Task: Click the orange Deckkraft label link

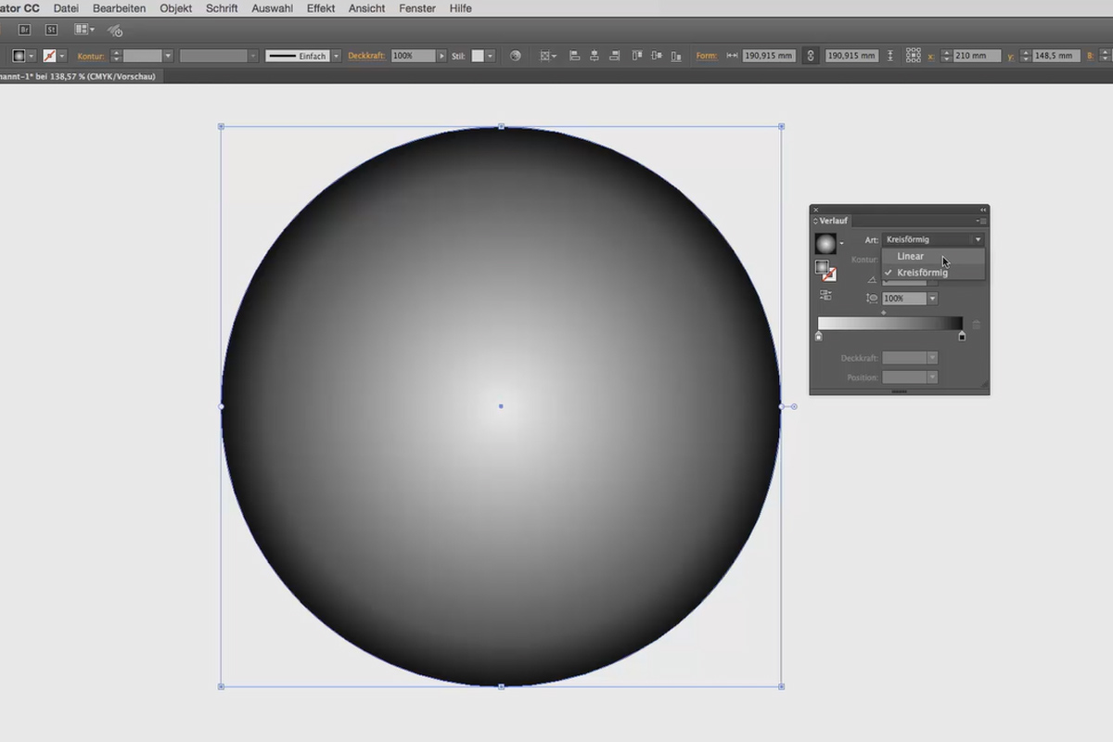Action: pos(366,56)
